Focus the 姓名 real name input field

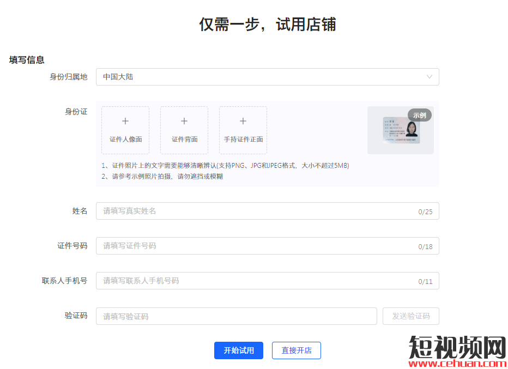click(x=256, y=211)
